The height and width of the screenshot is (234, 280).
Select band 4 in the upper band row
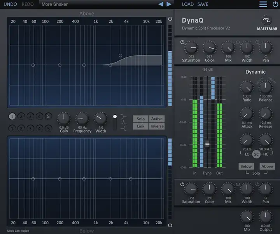point(39,116)
